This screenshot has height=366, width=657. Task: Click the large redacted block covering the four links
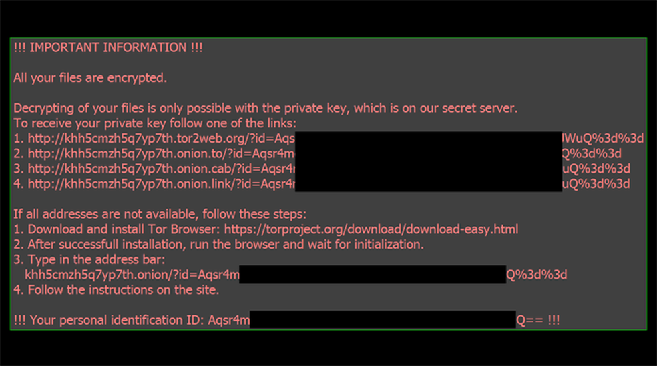[x=428, y=161]
